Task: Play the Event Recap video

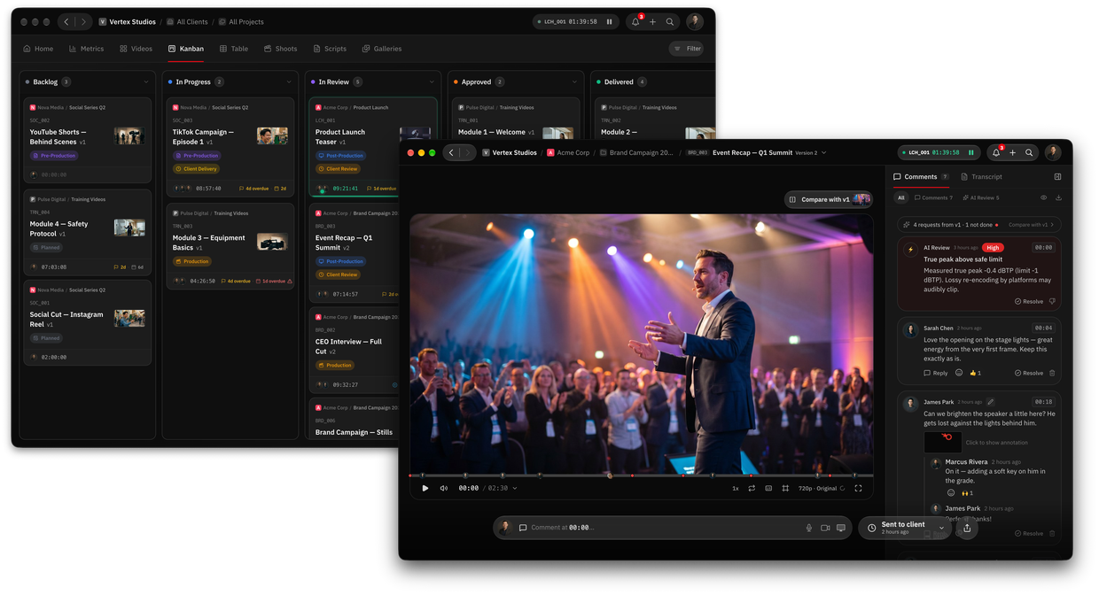Action: 425,488
